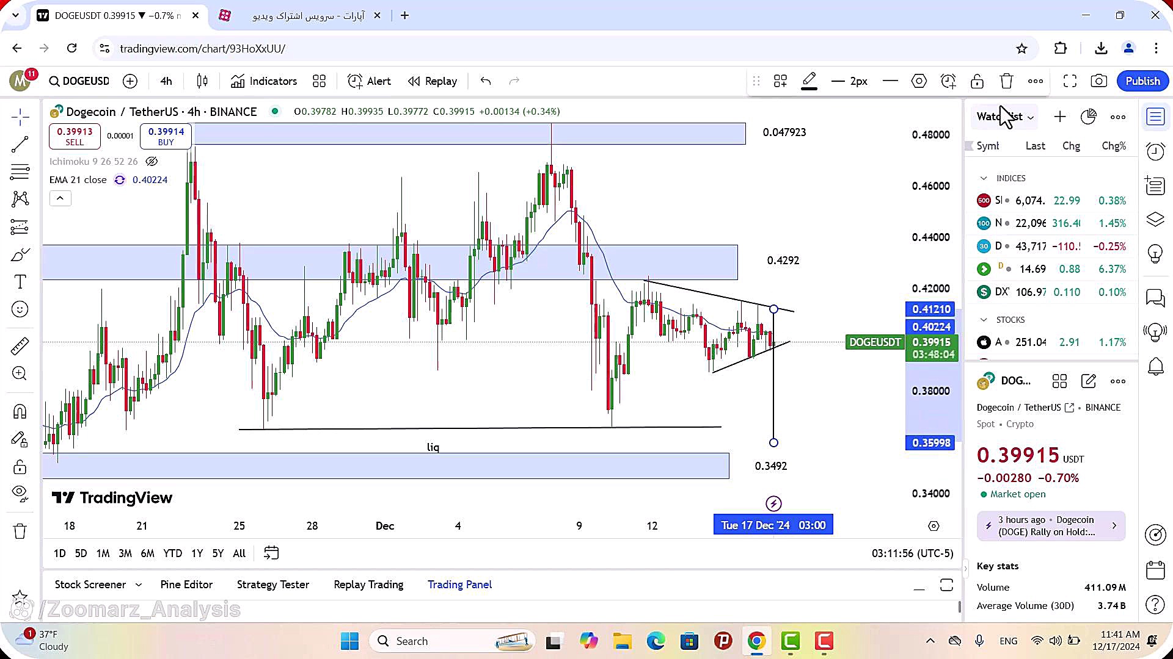Open the notifications bell panel

click(x=1155, y=366)
